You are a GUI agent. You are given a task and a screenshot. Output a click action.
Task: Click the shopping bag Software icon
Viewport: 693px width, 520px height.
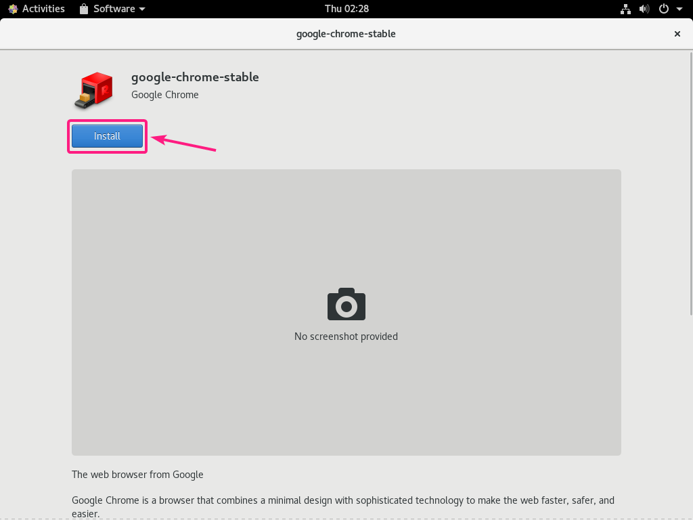click(x=84, y=9)
